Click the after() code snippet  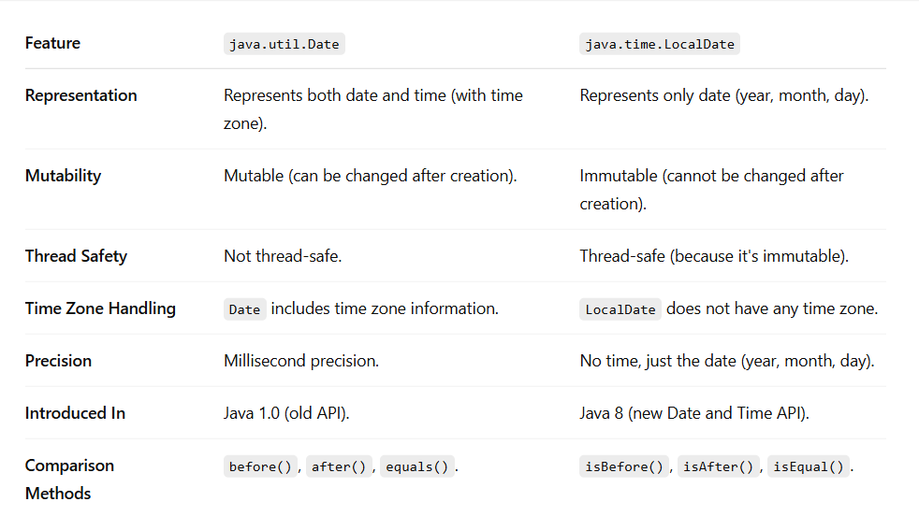tap(338, 466)
